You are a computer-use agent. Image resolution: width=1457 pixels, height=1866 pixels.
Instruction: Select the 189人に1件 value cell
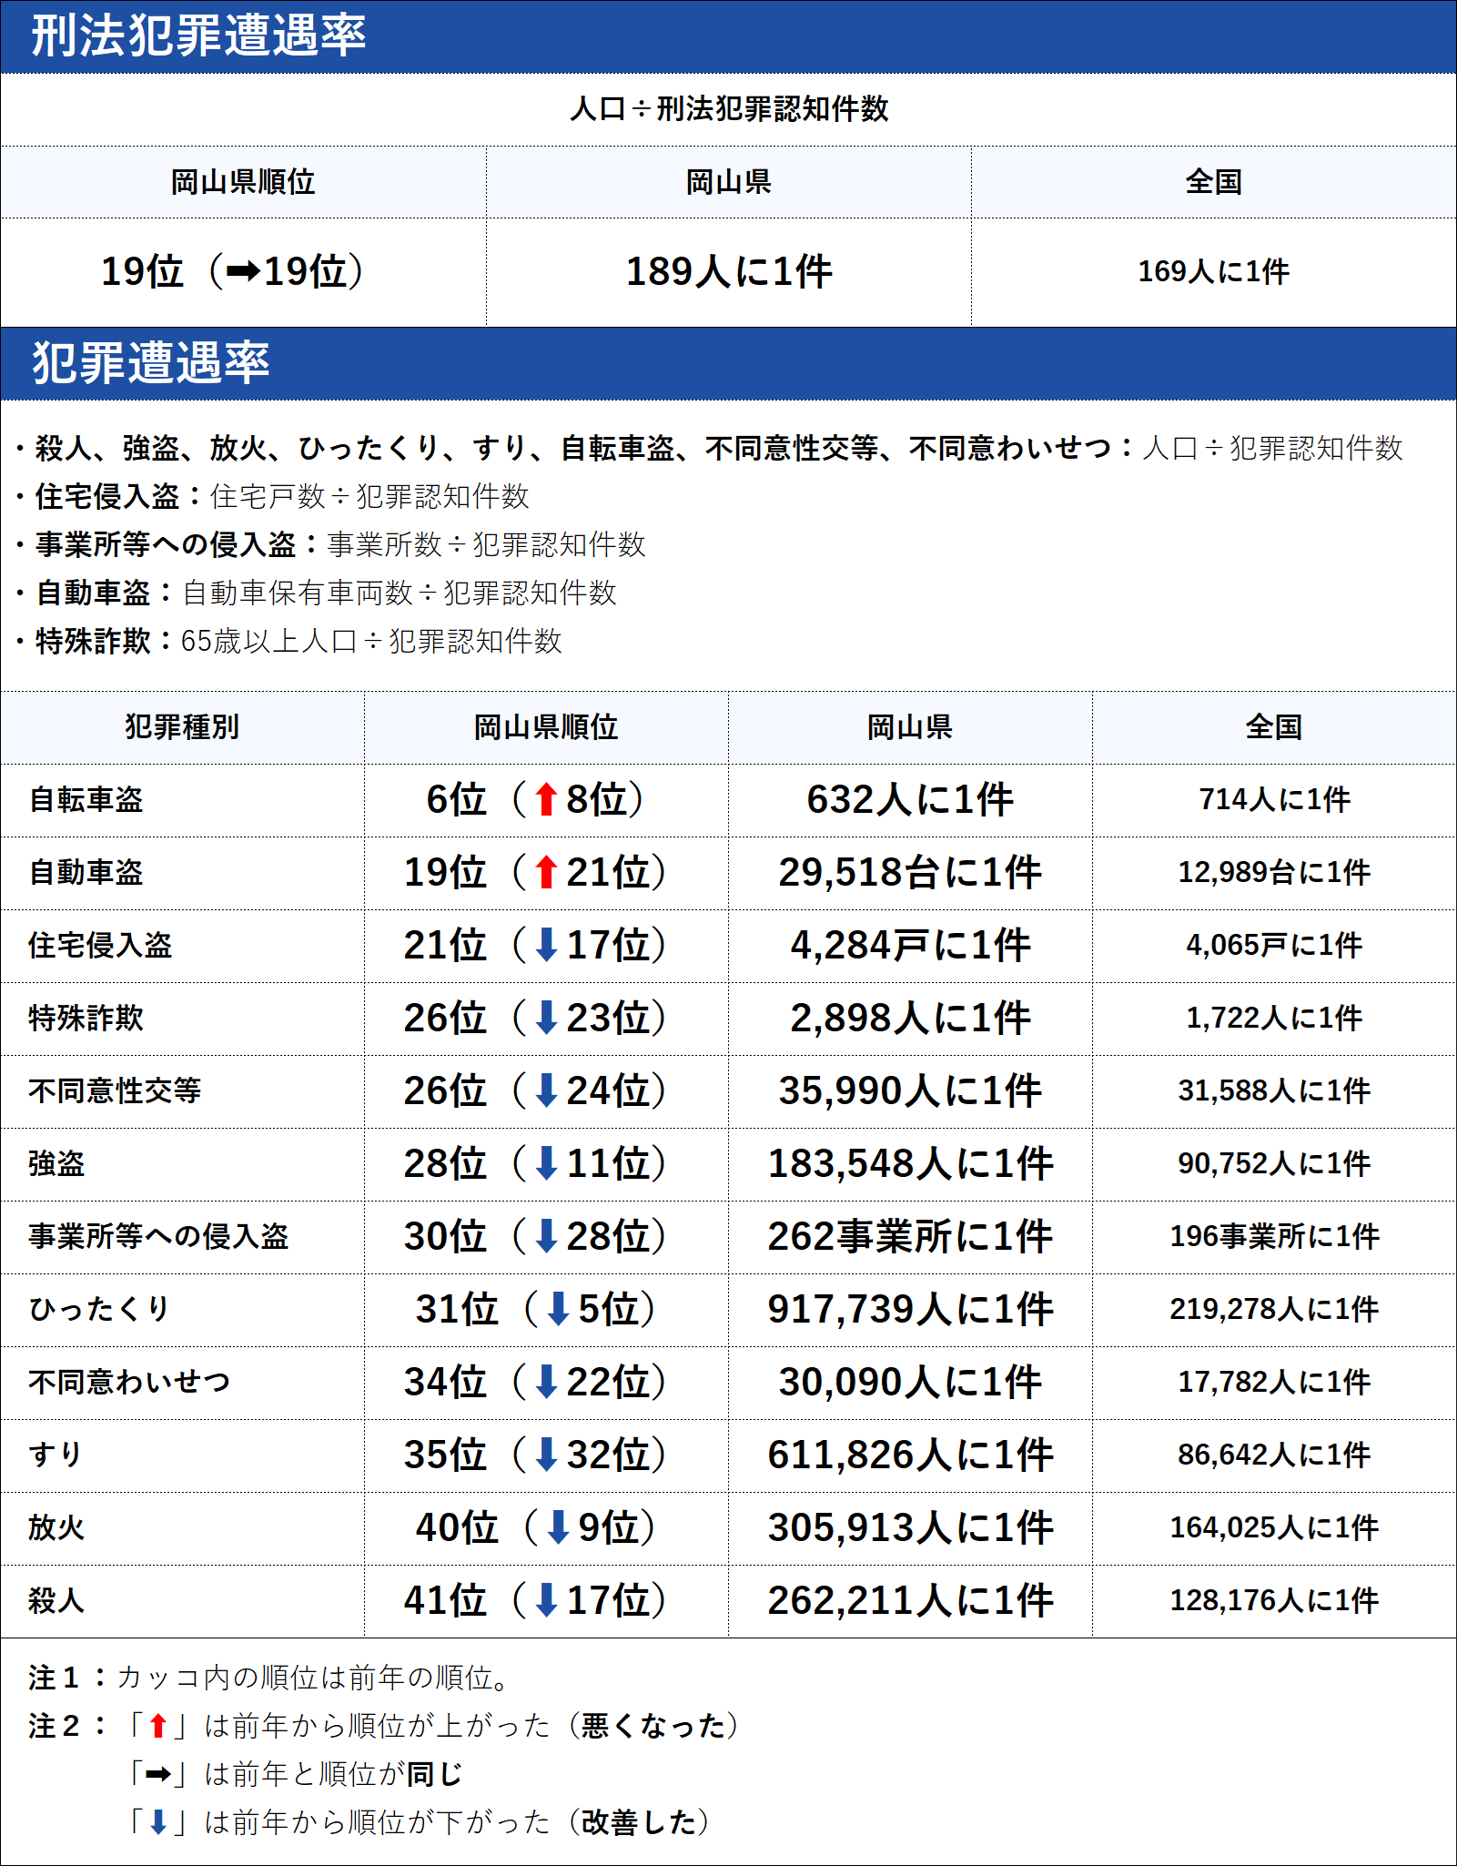point(728,270)
